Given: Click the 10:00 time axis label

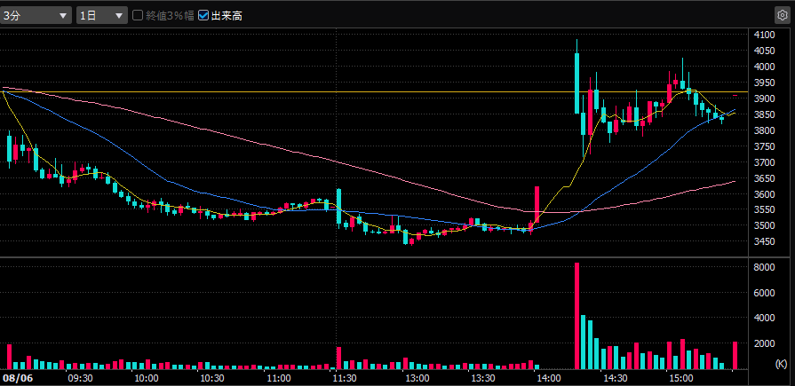Looking at the screenshot, I should pos(147,378).
